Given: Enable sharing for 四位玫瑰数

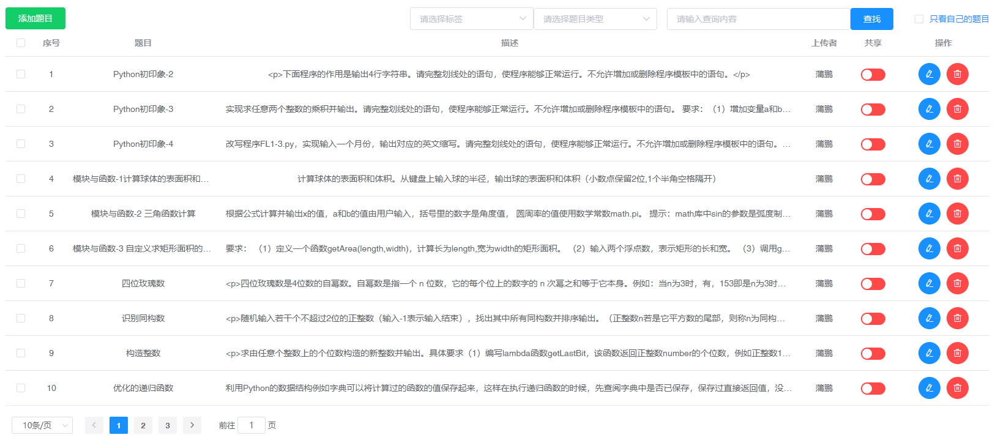Looking at the screenshot, I should 873,284.
